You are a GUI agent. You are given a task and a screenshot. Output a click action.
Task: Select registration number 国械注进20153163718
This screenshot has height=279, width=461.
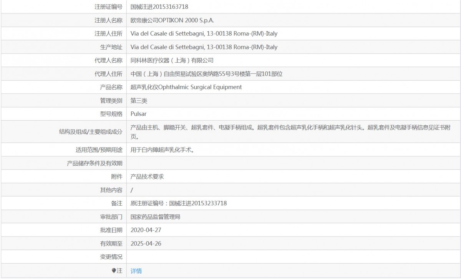159,7
